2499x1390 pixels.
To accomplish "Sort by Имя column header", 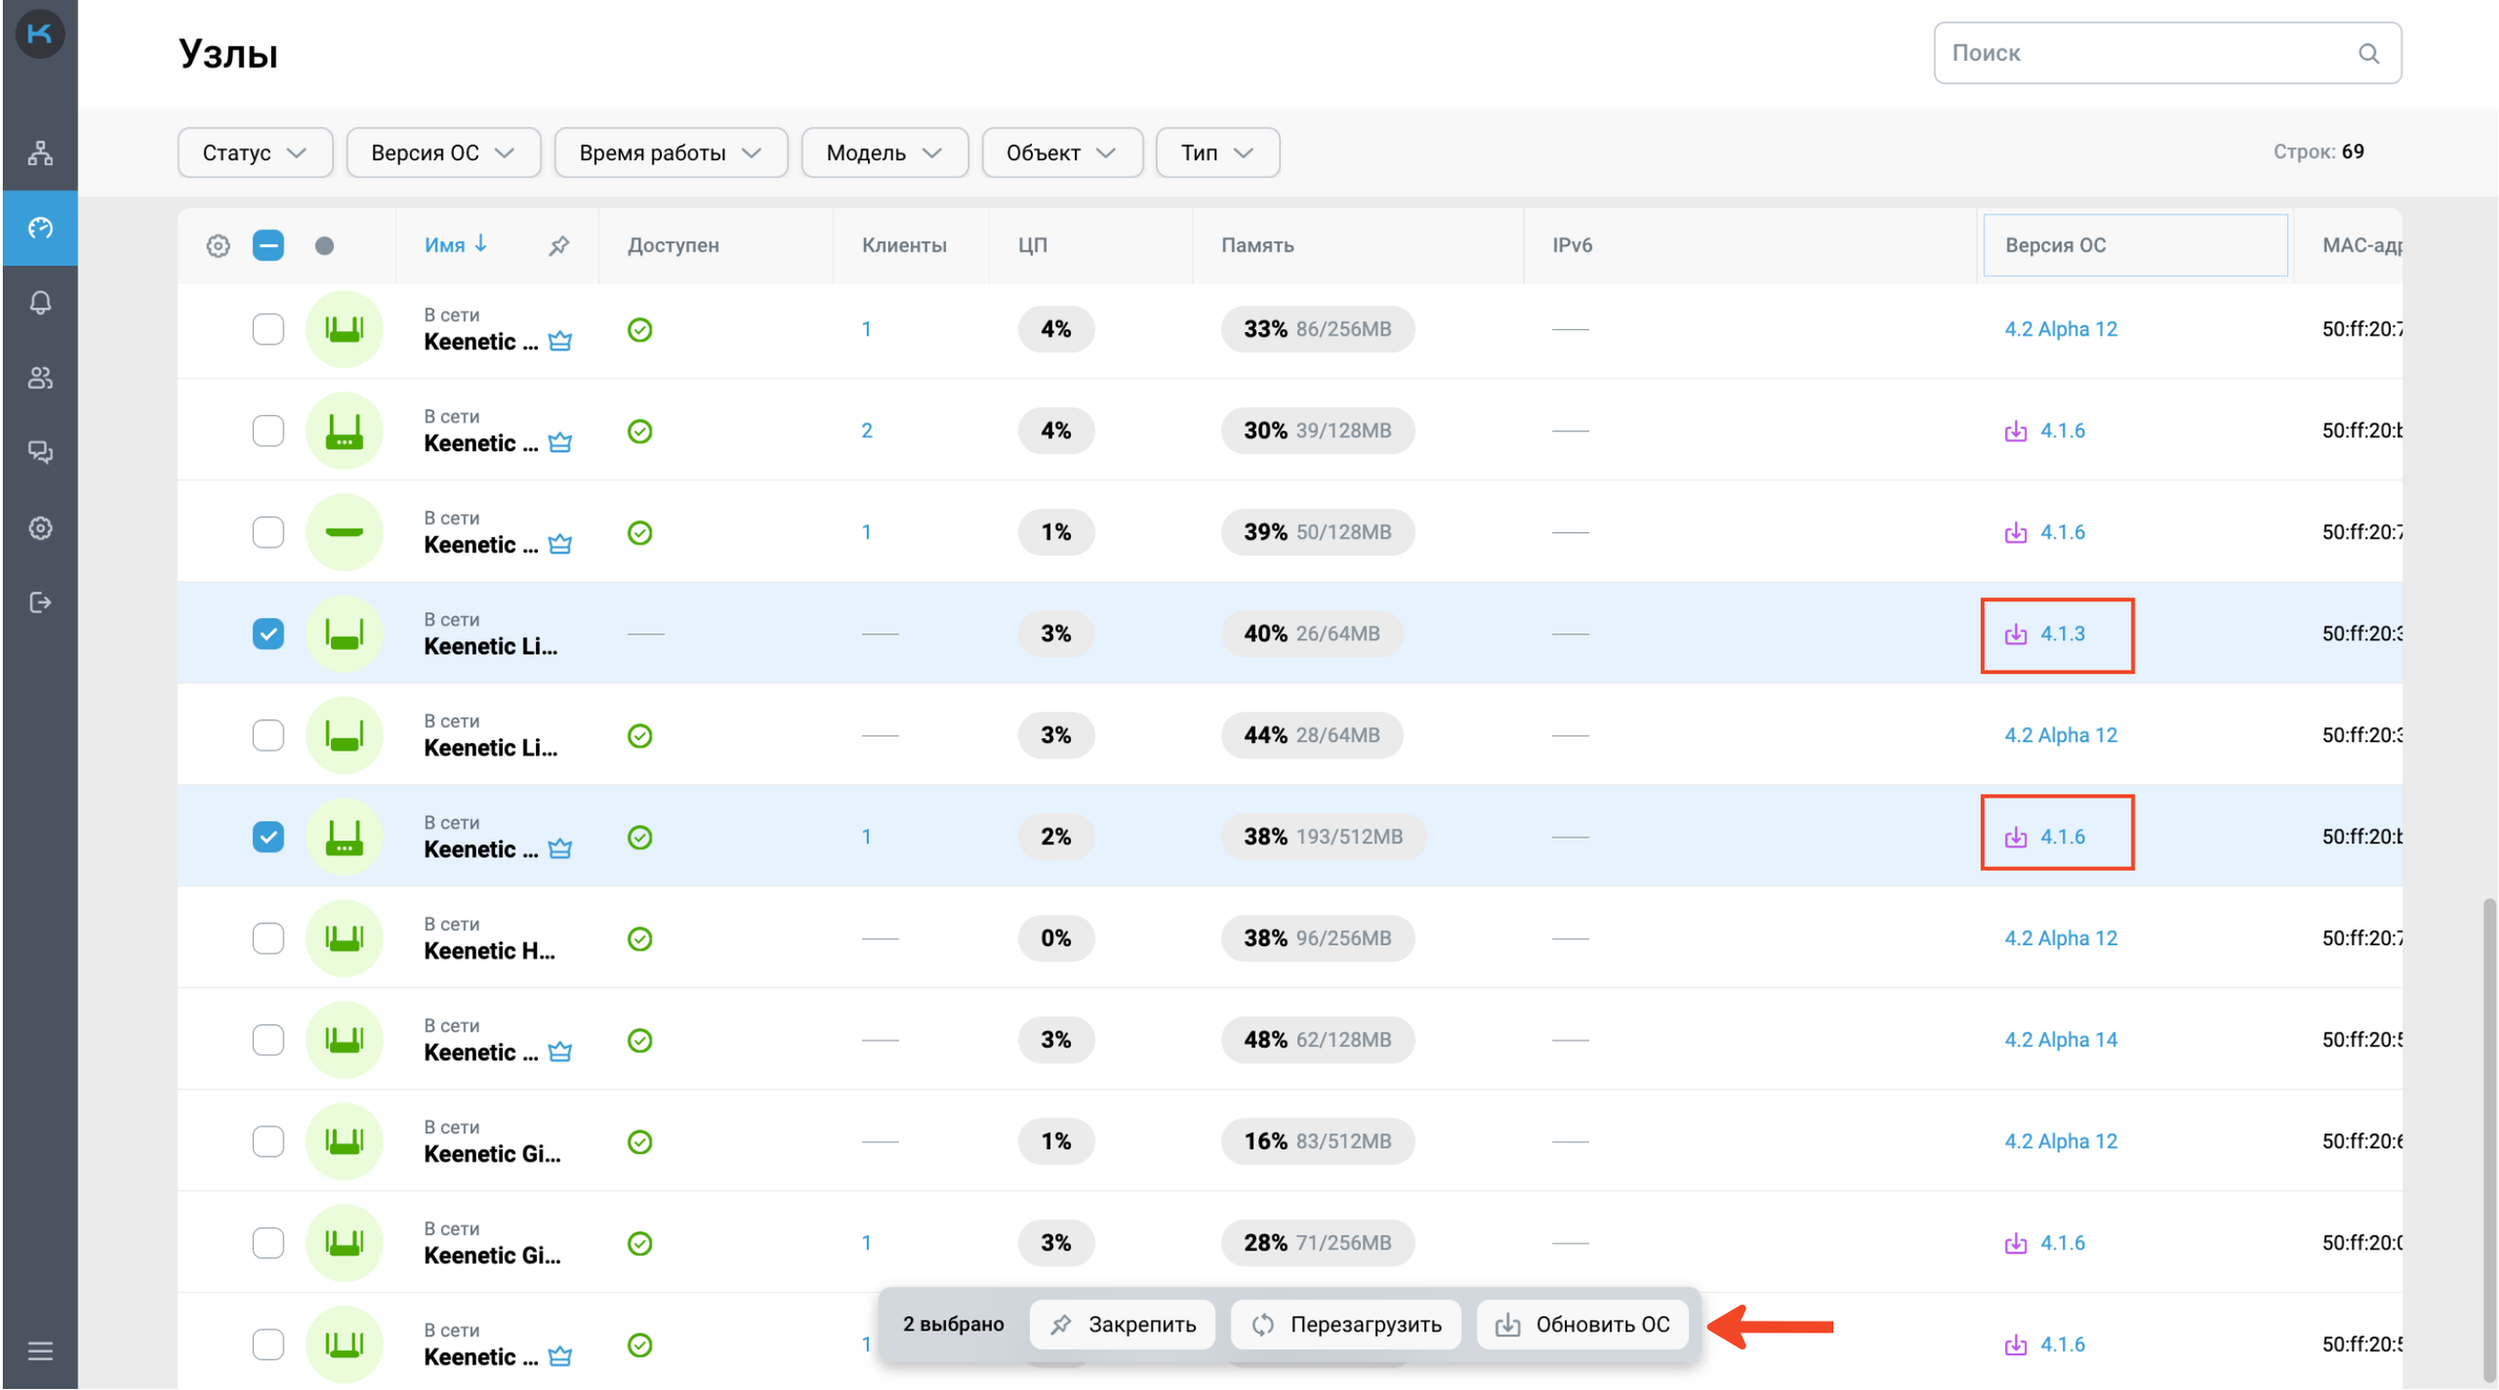I will coord(456,245).
